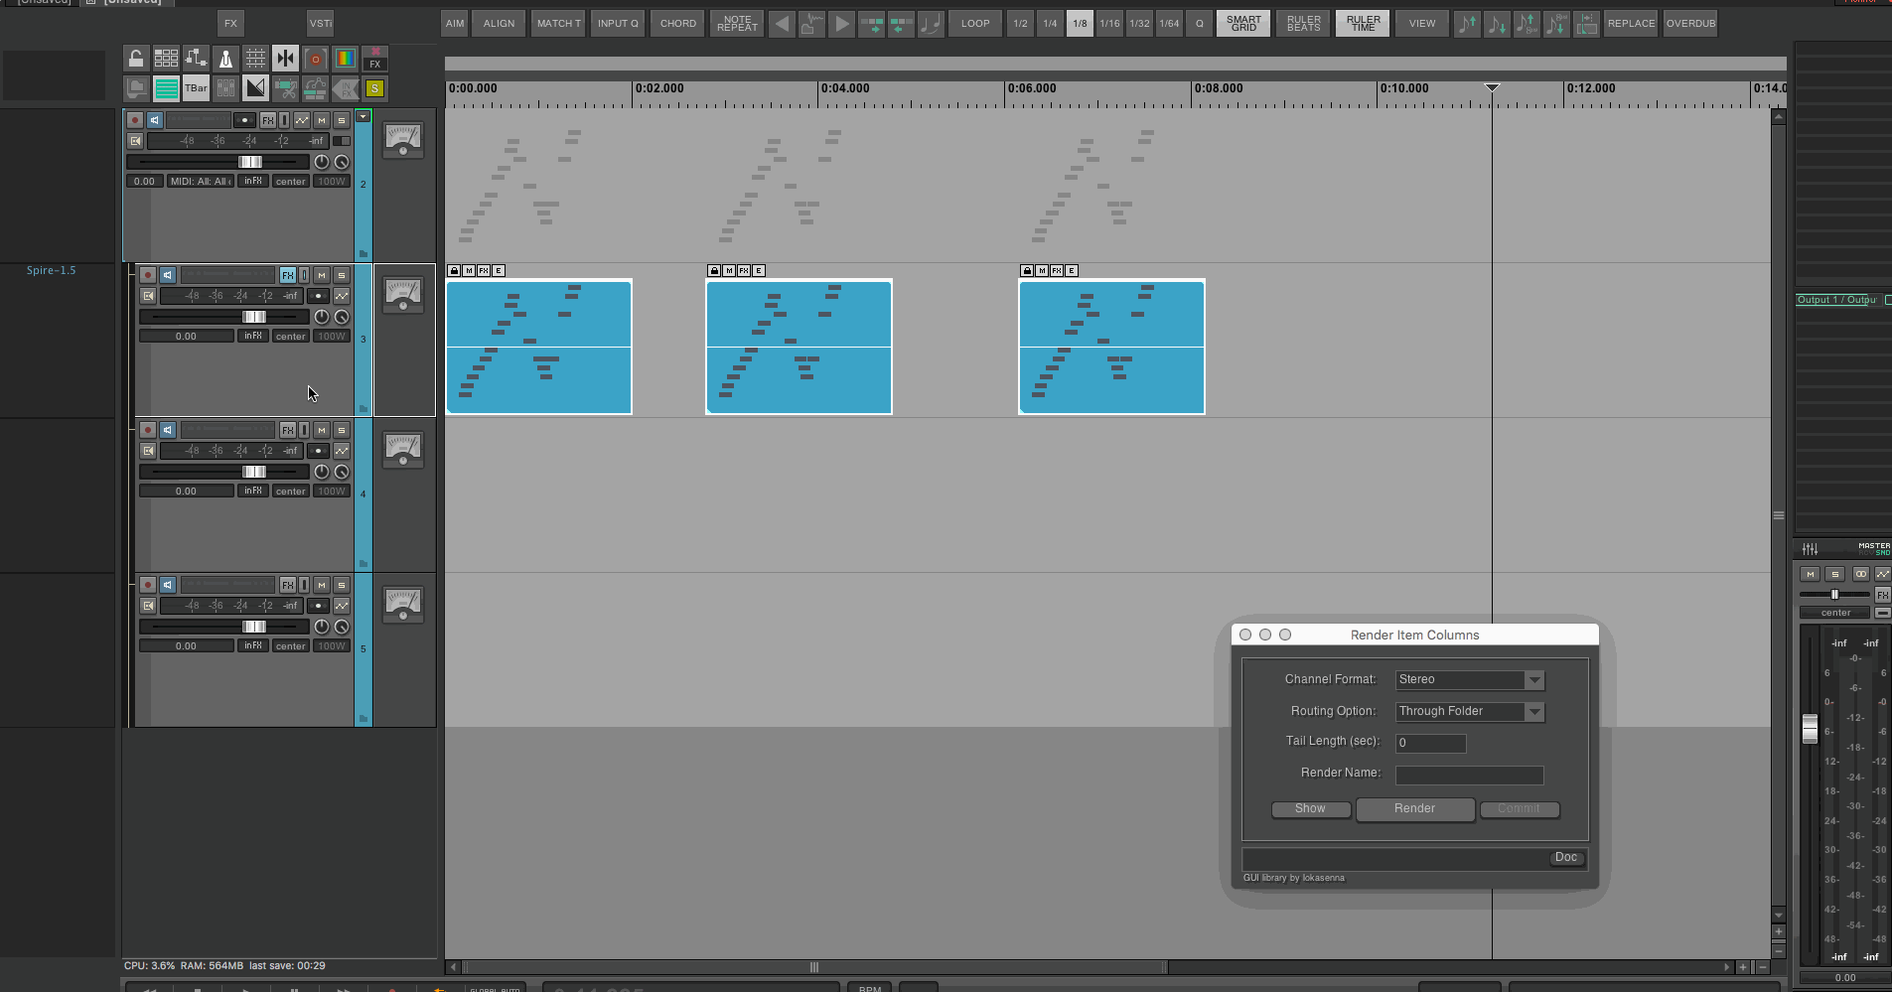Screen dimensions: 1892x992
Task: Mute track 2
Action: click(x=322, y=120)
